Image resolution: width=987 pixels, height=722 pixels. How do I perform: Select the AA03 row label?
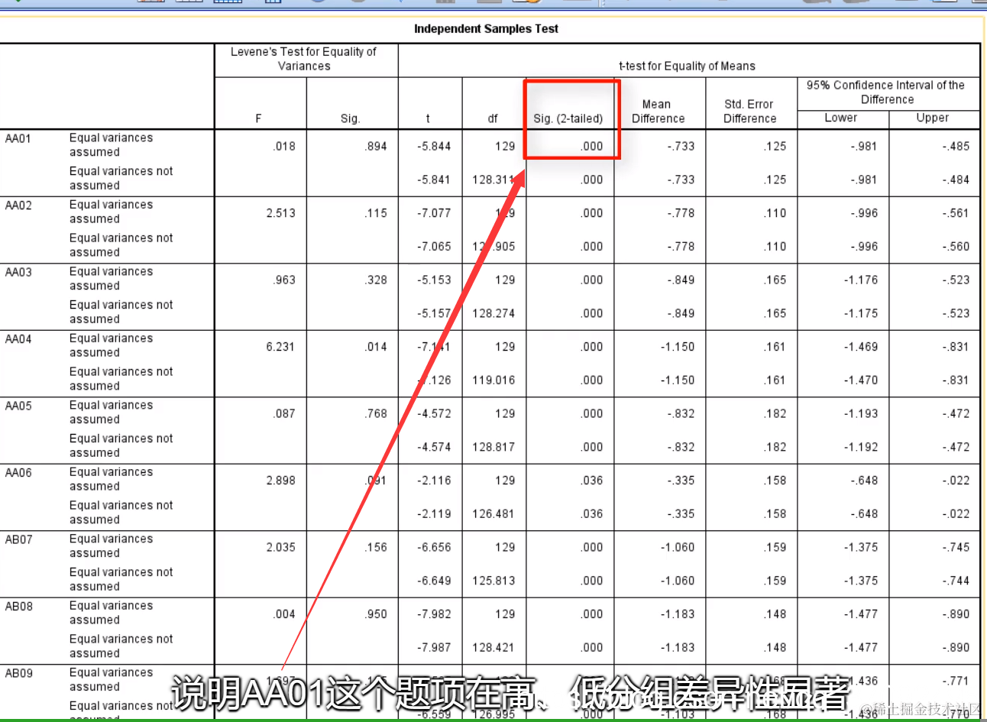tap(18, 272)
